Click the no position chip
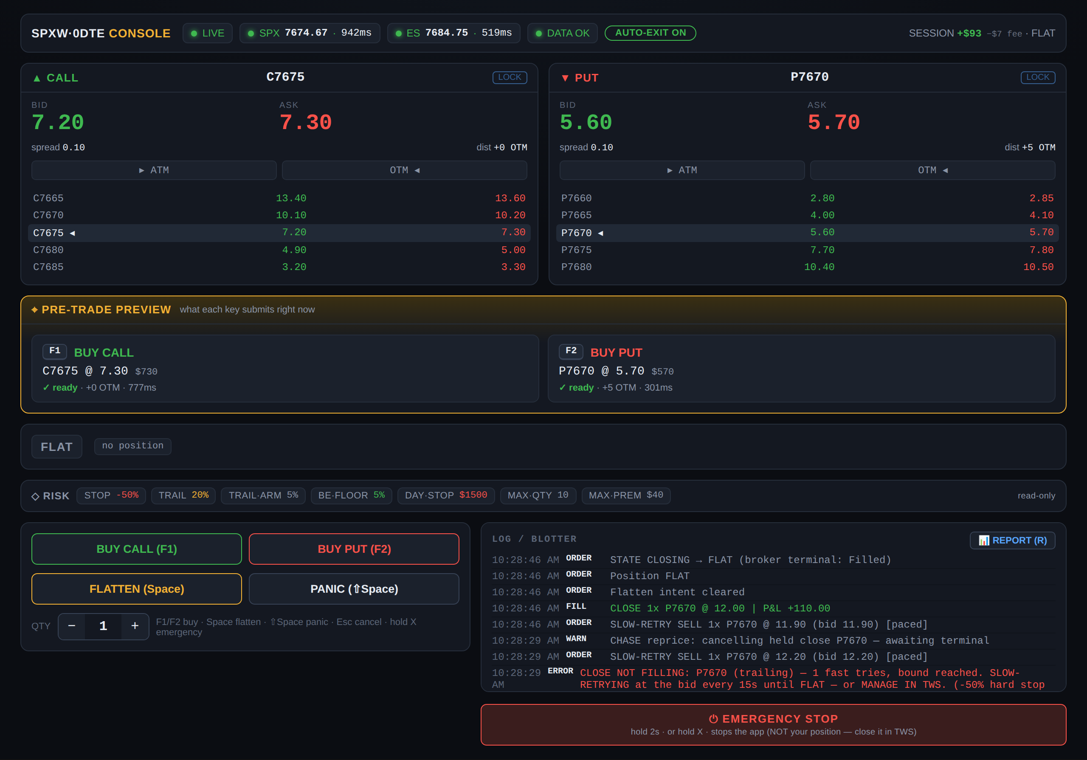The height and width of the screenshot is (760, 1087). click(132, 446)
